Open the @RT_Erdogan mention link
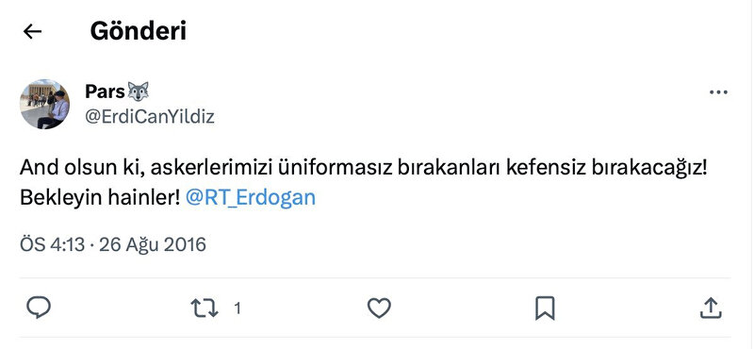The height and width of the screenshot is (349, 754). [x=251, y=198]
